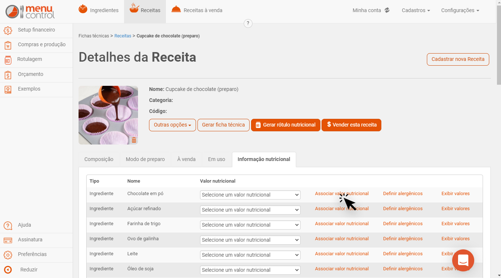Select the Informação nutricional tab

(x=264, y=159)
